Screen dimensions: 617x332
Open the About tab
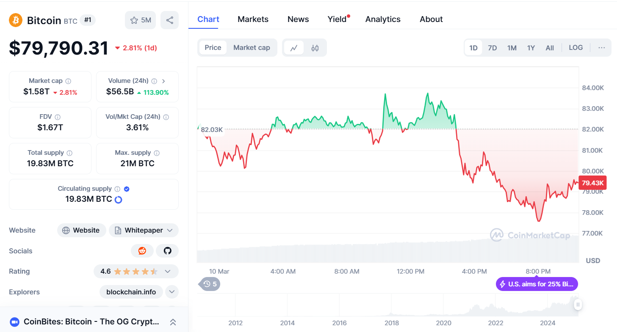pyautogui.click(x=431, y=19)
